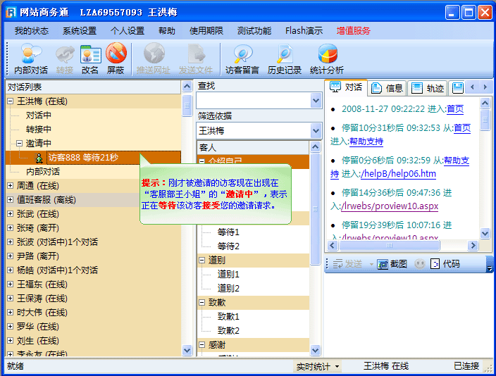This screenshot has width=496, height=376.
Task: Collapse the 道别 reply group
Action: 202,261
